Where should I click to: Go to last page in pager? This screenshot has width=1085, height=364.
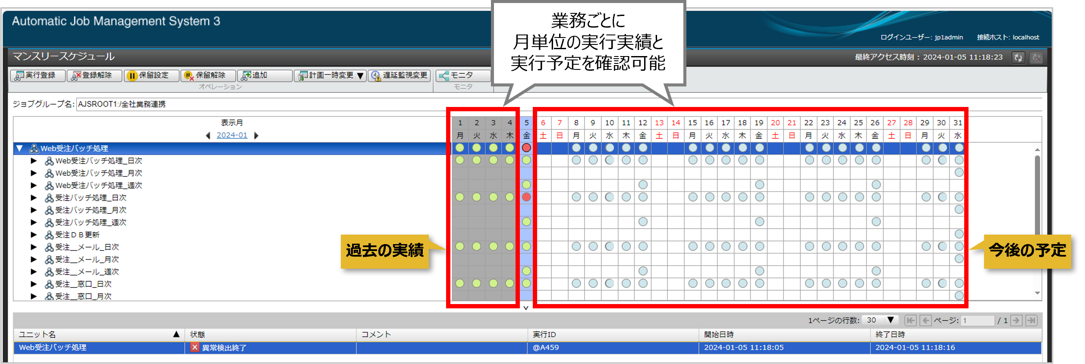click(x=1032, y=320)
